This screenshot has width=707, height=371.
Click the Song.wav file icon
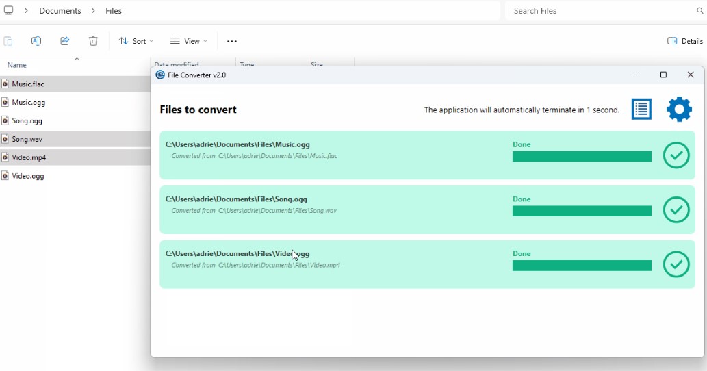pyautogui.click(x=5, y=139)
